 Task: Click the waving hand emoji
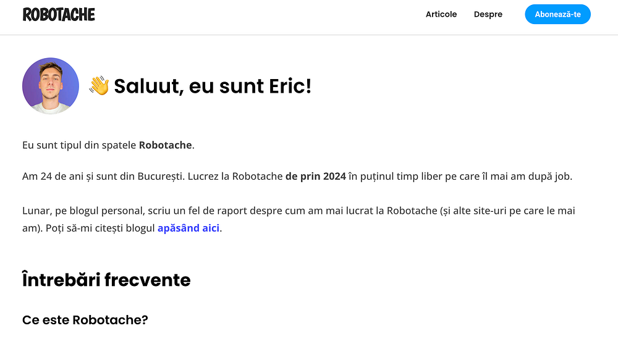(x=99, y=86)
